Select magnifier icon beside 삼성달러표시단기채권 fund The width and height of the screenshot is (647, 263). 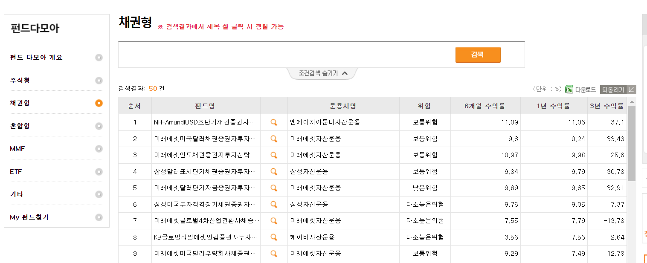click(274, 171)
